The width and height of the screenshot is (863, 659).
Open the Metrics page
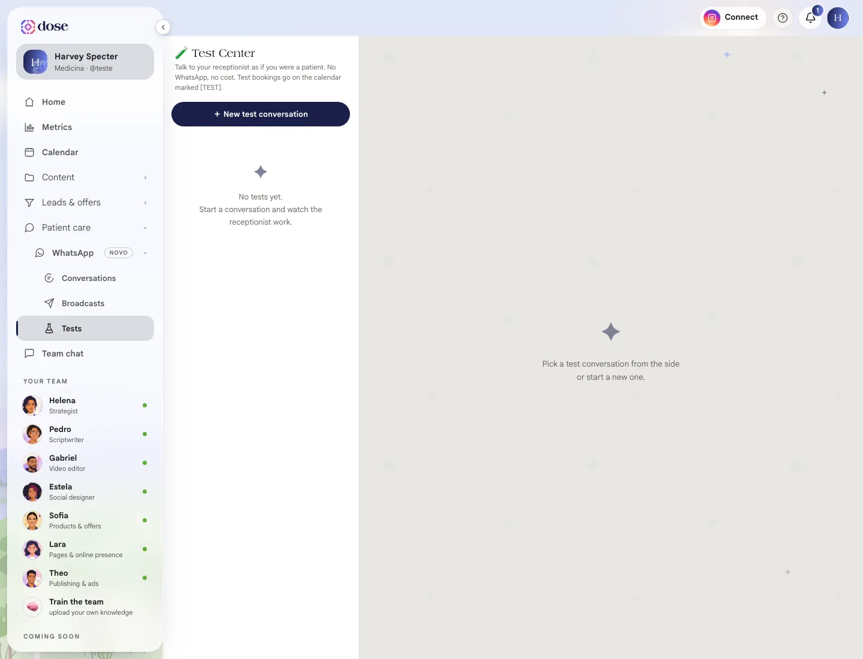coord(85,127)
